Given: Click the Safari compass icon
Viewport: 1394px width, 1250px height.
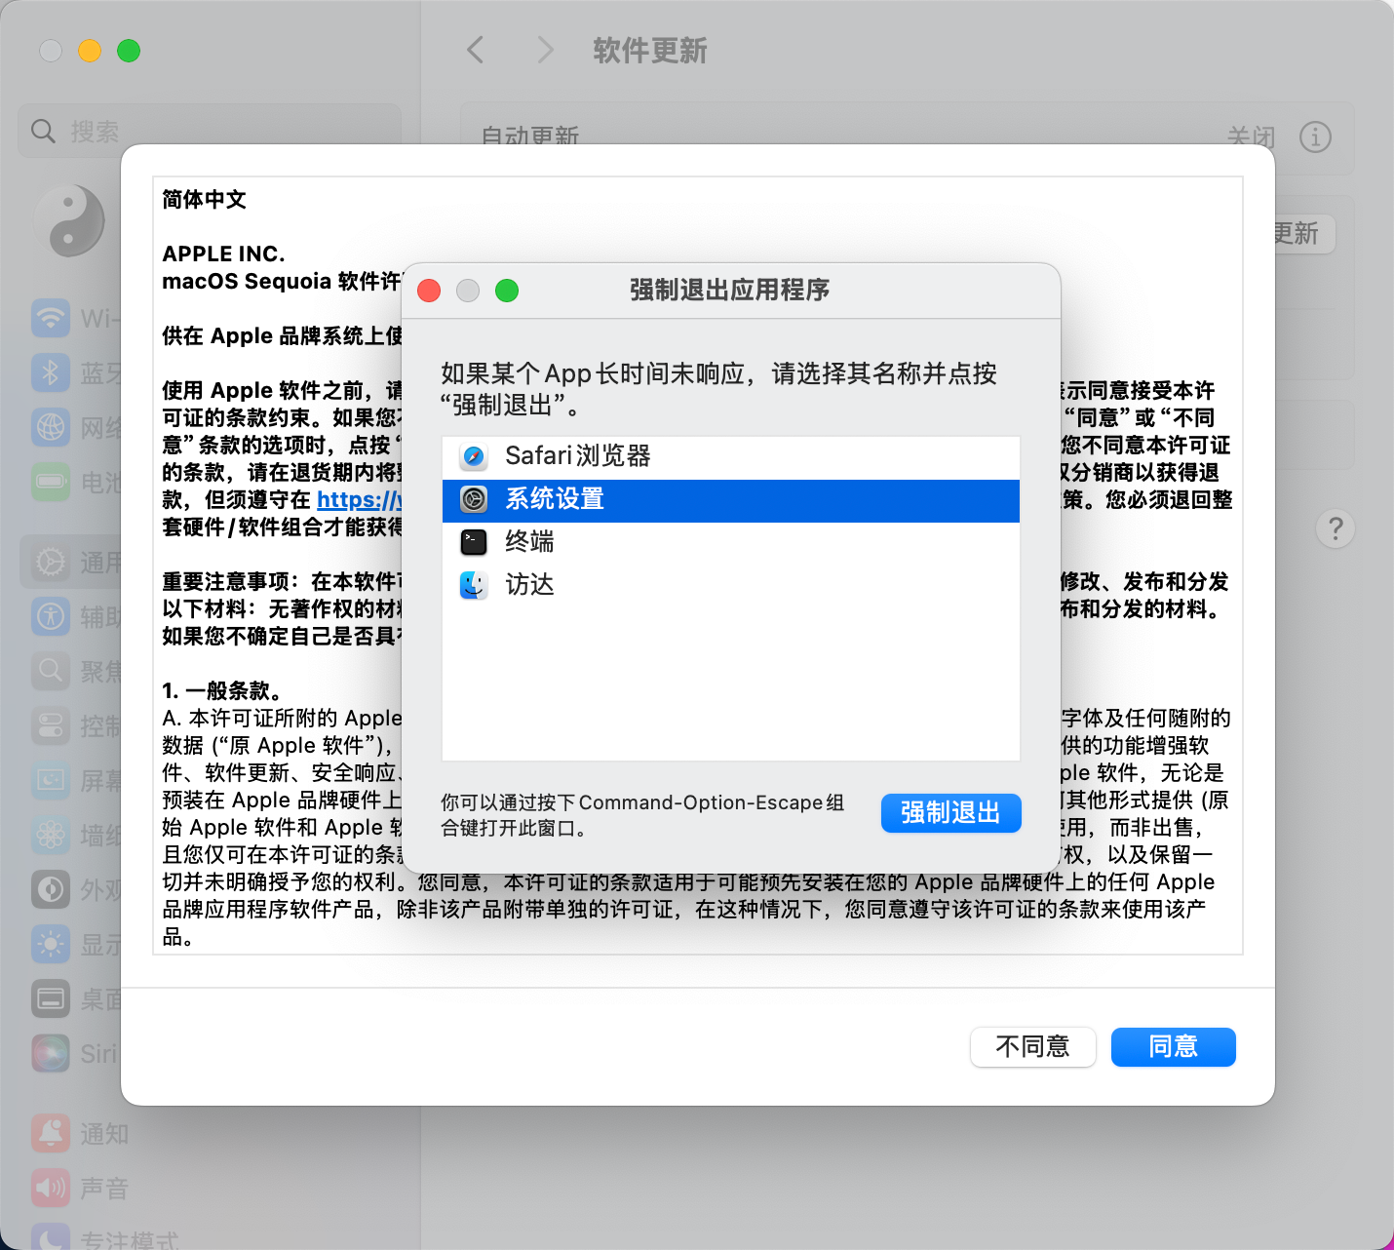Looking at the screenshot, I should tap(474, 456).
